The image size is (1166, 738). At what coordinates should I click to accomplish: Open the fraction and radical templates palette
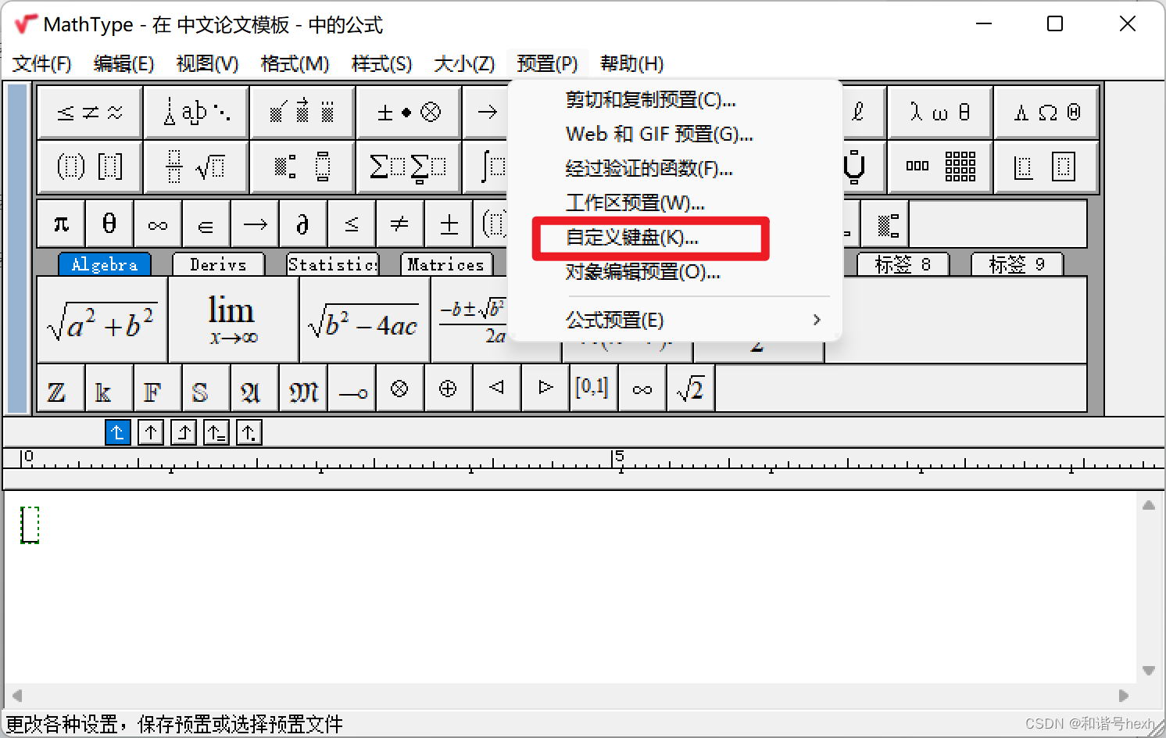[x=195, y=167]
